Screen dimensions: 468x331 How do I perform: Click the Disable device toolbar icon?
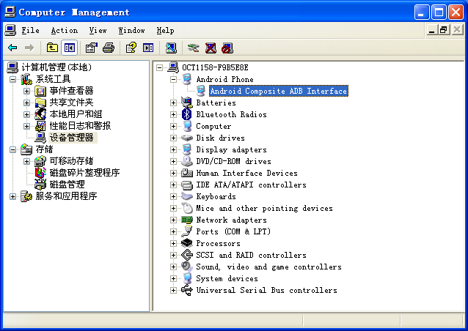point(227,48)
